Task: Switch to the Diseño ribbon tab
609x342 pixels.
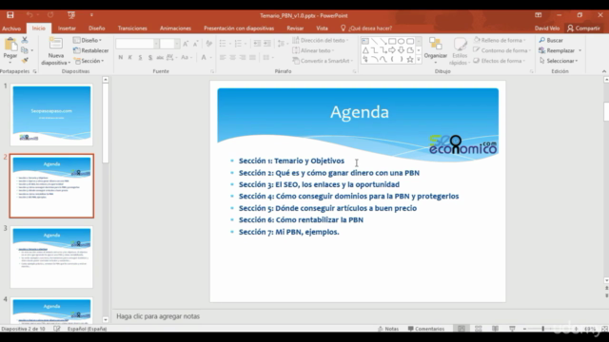Action: 97,28
